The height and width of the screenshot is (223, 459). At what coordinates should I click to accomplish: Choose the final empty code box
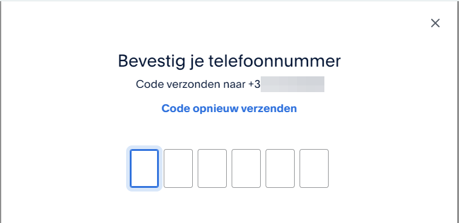(x=314, y=168)
